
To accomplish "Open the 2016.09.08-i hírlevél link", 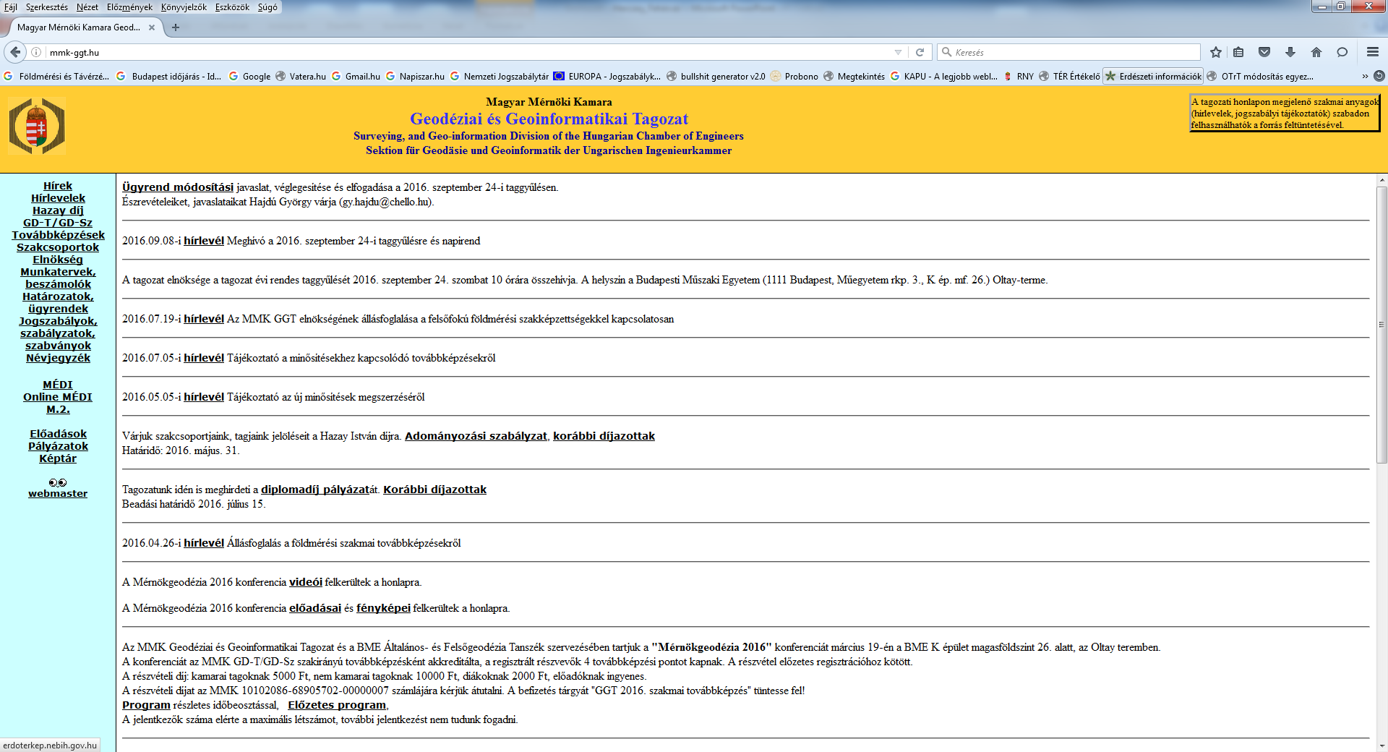I will click(204, 241).
